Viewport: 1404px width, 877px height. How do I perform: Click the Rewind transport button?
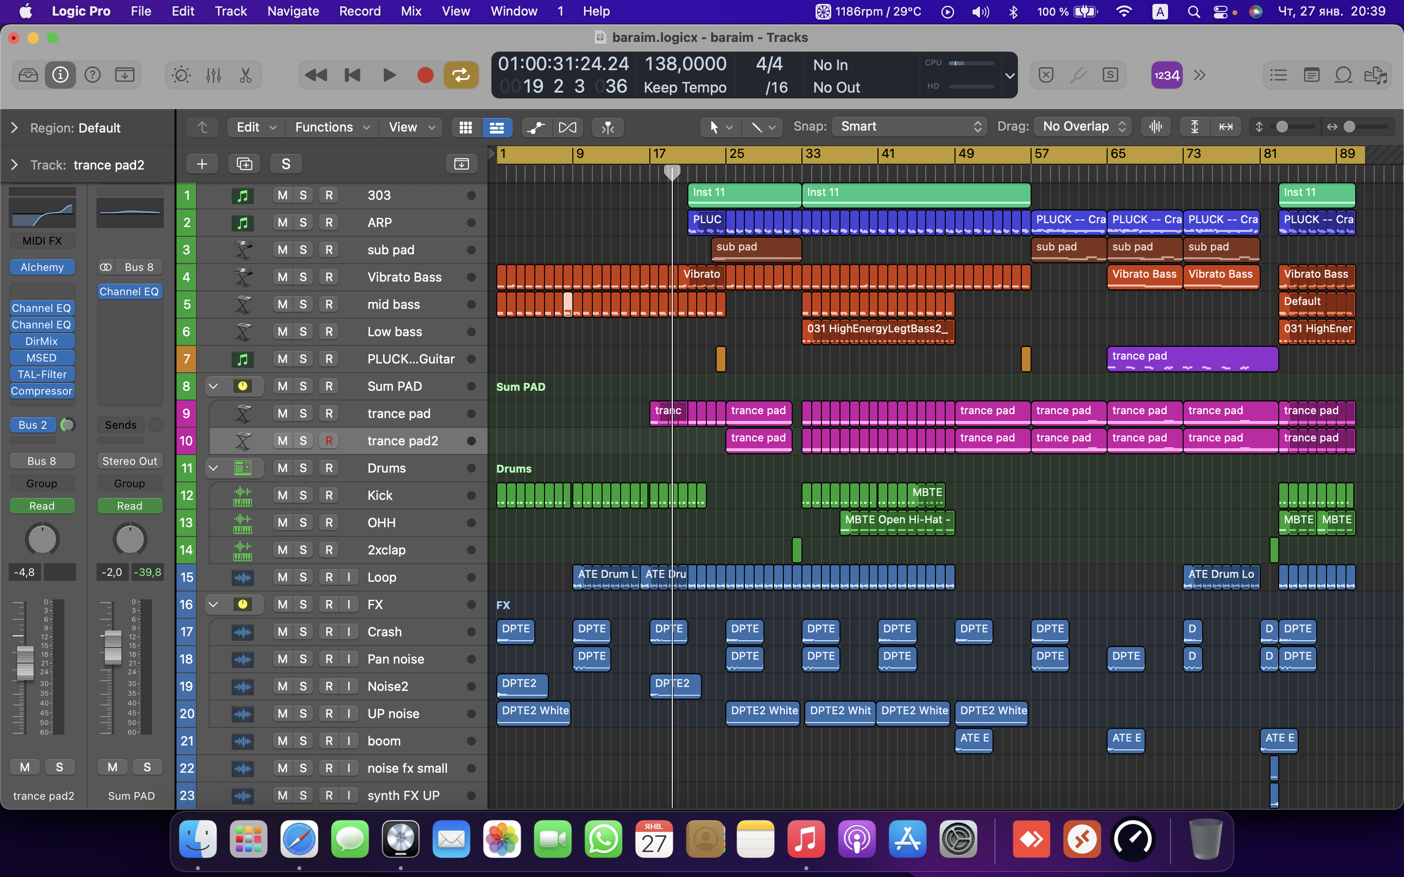[x=316, y=75]
